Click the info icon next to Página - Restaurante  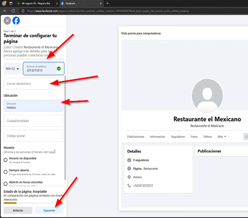click(x=129, y=169)
